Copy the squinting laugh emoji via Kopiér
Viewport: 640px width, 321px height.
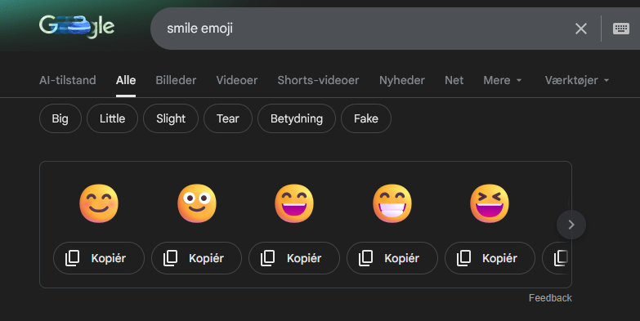tap(490, 258)
